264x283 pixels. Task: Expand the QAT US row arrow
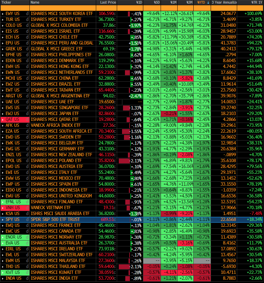[x=3, y=120]
